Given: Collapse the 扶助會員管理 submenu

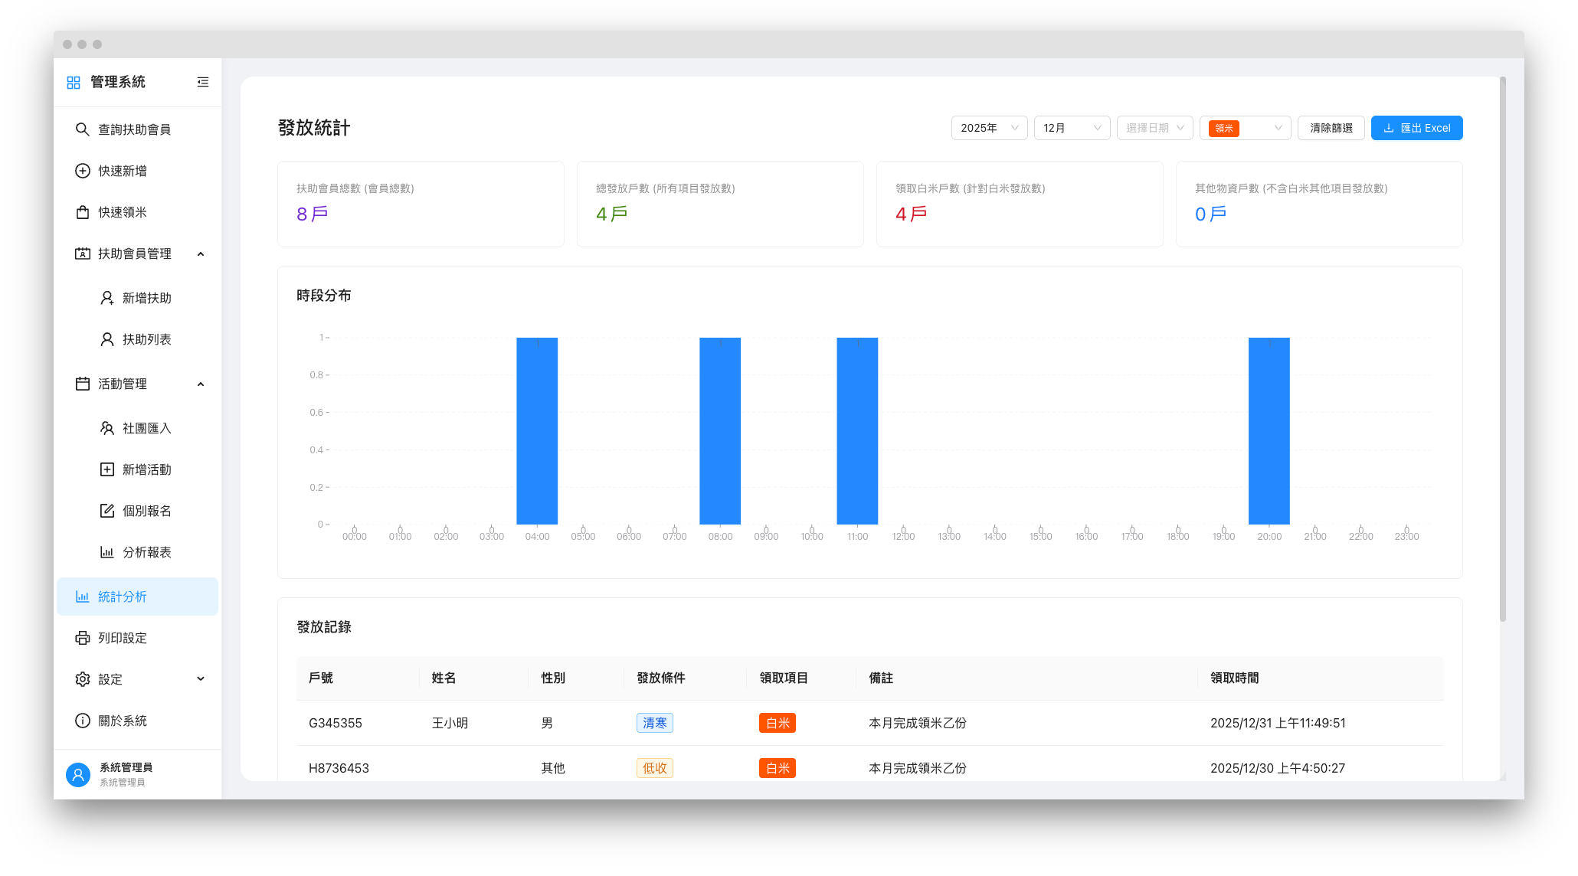Looking at the screenshot, I should click(201, 253).
